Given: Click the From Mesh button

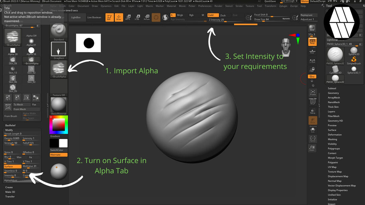Looking at the screenshot, I should tap(26, 109).
